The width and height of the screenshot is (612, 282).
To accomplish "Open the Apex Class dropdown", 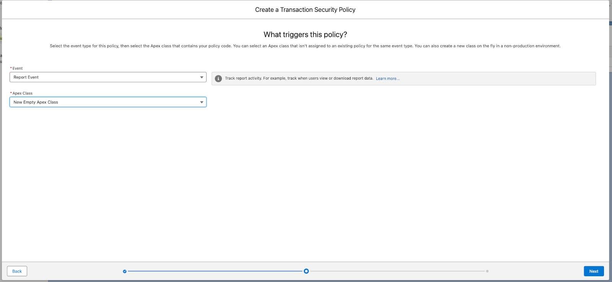I will click(108, 102).
